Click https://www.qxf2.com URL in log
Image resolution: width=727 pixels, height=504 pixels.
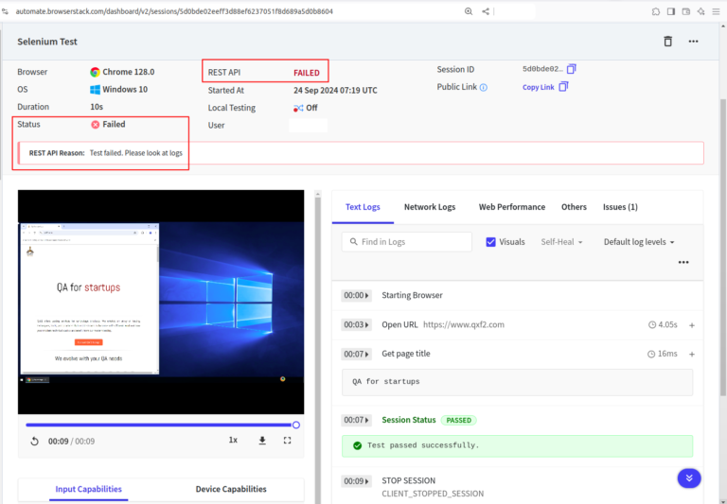click(x=464, y=324)
